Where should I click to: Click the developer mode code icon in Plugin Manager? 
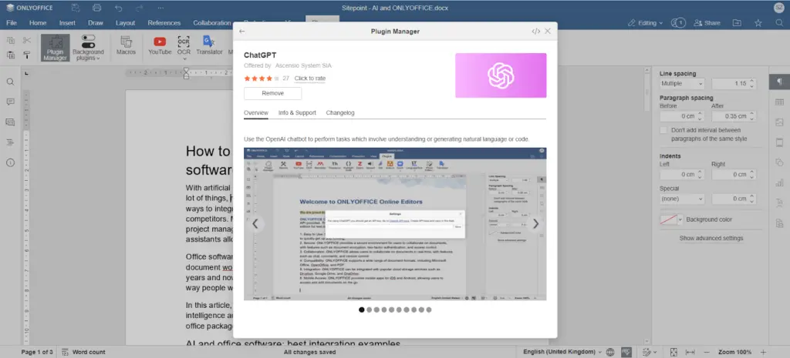[535, 32]
